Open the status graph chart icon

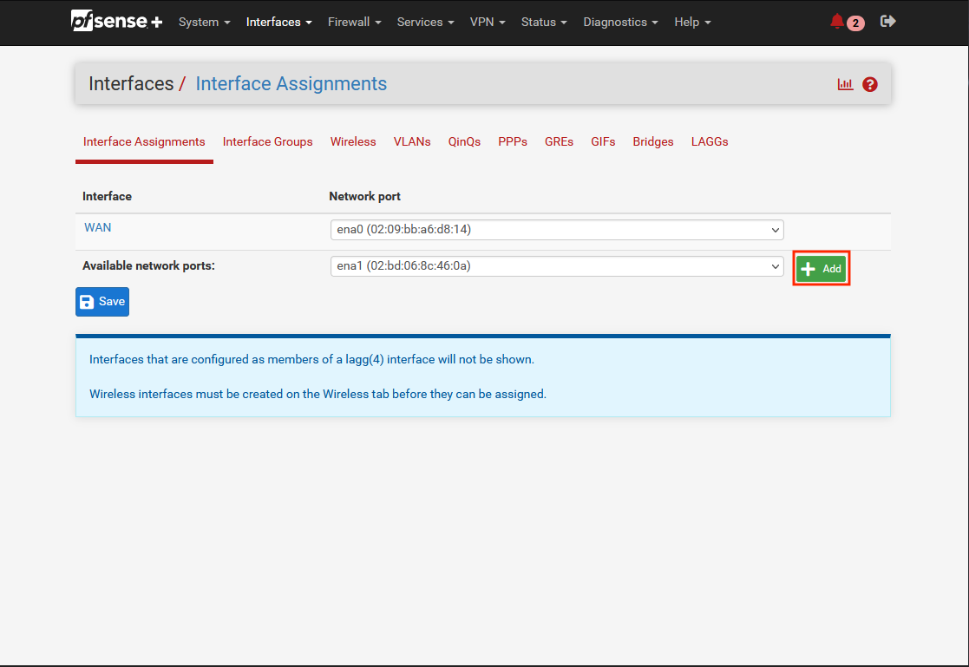845,84
